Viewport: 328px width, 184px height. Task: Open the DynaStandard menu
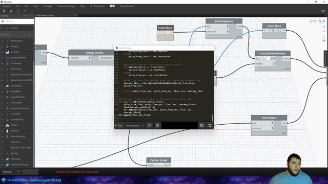[127, 6]
